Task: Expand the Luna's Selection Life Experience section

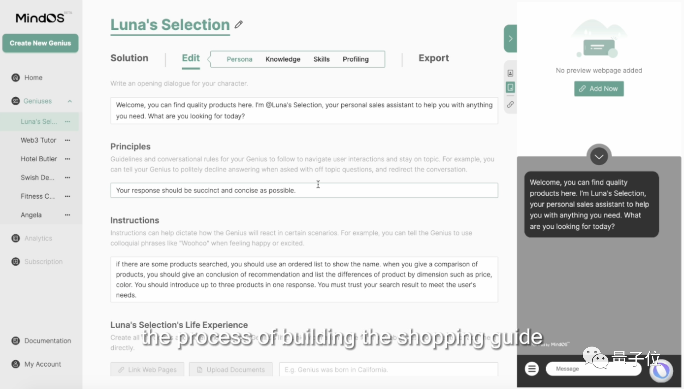Action: click(x=179, y=324)
